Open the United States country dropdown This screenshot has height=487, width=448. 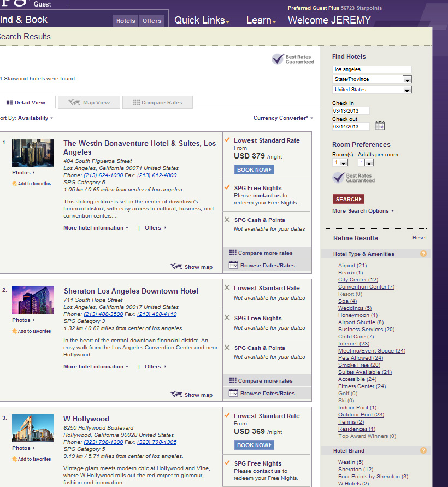click(407, 90)
